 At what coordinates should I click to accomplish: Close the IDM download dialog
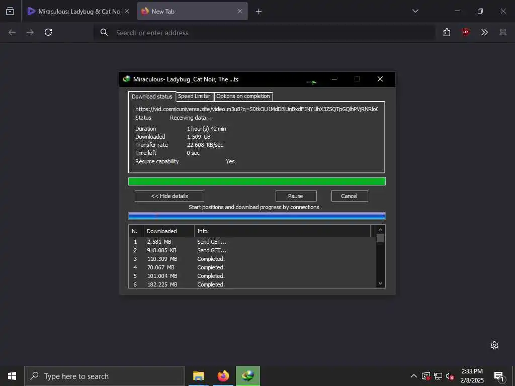[x=380, y=79]
